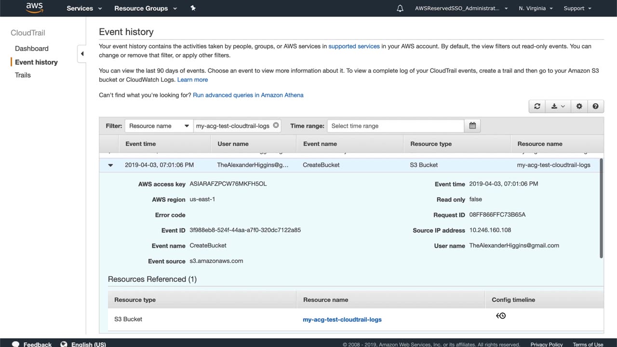Open the Resource name filter dropdown
Screen dimensions: 617x347
(x=159, y=126)
